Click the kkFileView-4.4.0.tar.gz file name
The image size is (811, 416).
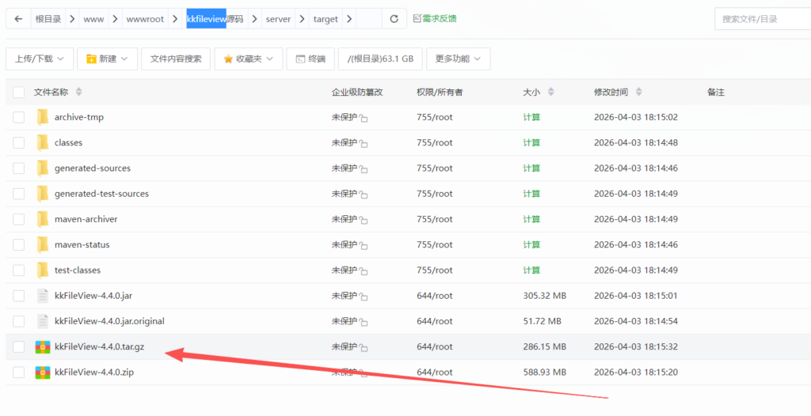pyautogui.click(x=99, y=346)
